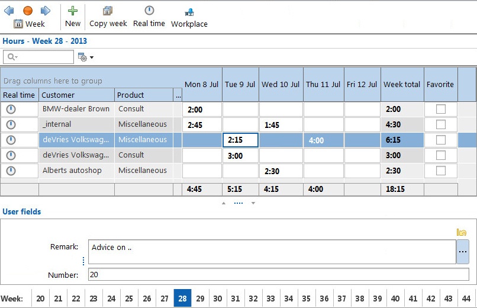This screenshot has height=308, width=477.
Task: Switch to week 29 tab
Action: pos(200,299)
